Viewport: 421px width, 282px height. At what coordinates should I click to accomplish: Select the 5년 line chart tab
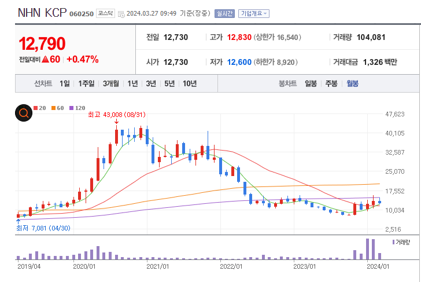click(169, 83)
